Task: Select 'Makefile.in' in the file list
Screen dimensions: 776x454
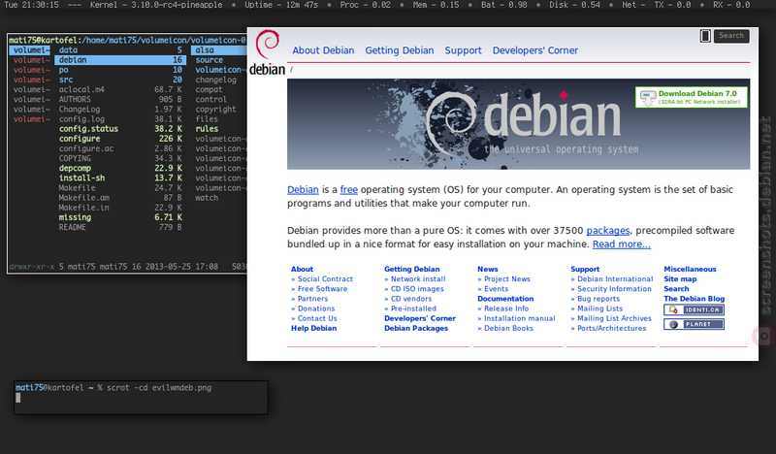Action: (x=120, y=208)
